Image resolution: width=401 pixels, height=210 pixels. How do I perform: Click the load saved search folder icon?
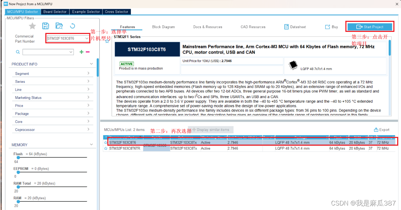(x=59, y=26)
